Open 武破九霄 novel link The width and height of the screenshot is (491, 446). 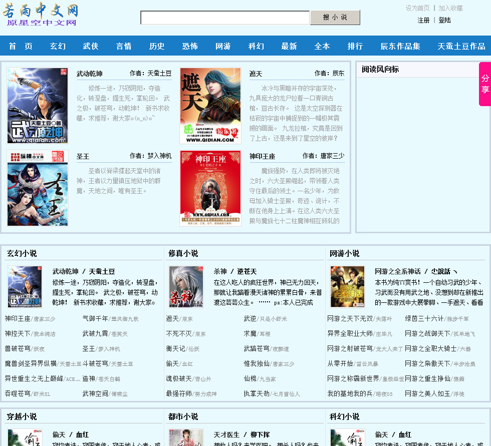(x=95, y=334)
